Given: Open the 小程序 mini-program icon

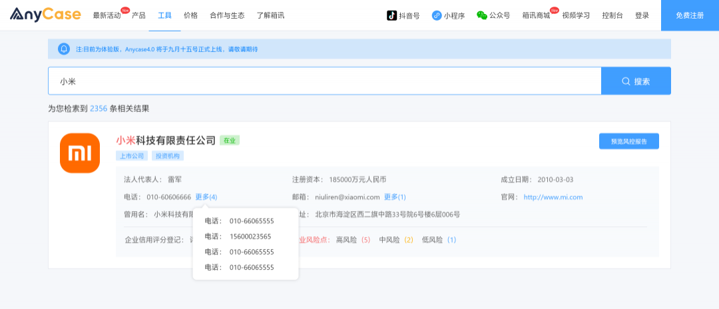Looking at the screenshot, I should coord(437,15).
